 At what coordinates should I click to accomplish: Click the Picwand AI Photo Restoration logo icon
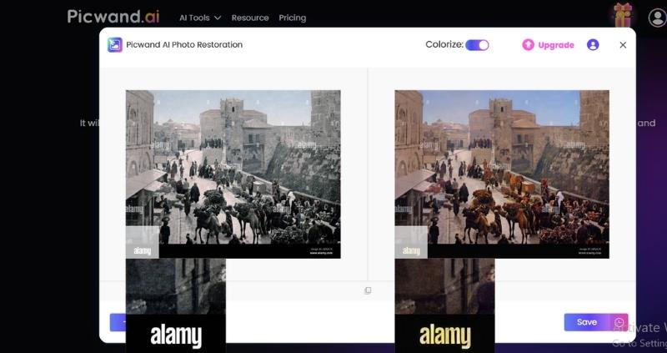pos(115,45)
